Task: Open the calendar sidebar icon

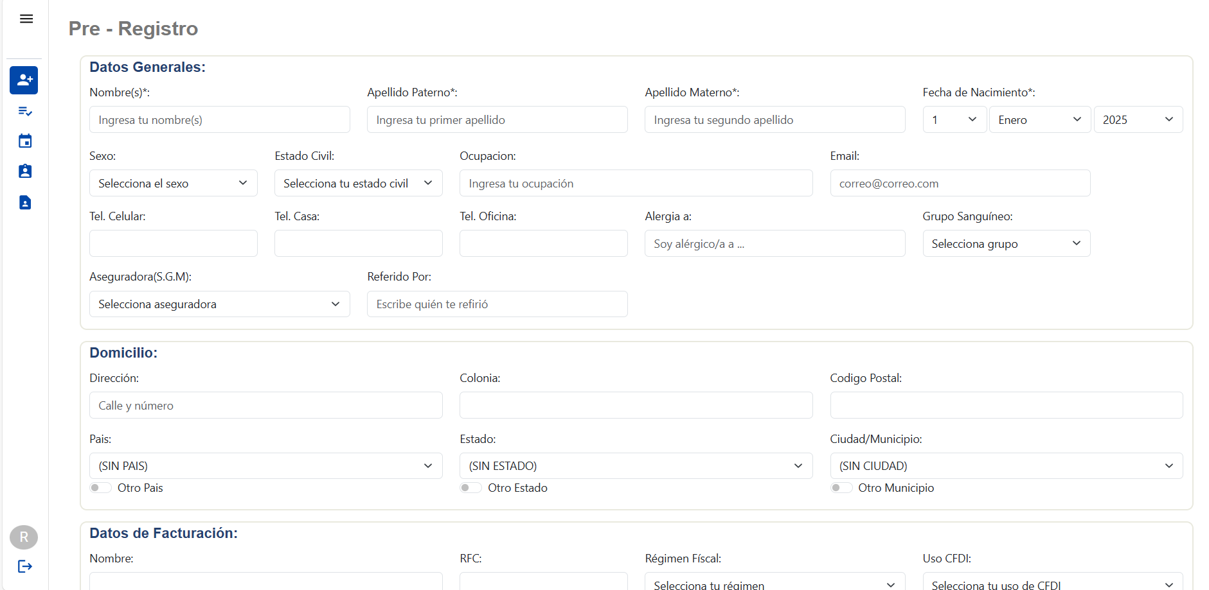Action: click(25, 141)
